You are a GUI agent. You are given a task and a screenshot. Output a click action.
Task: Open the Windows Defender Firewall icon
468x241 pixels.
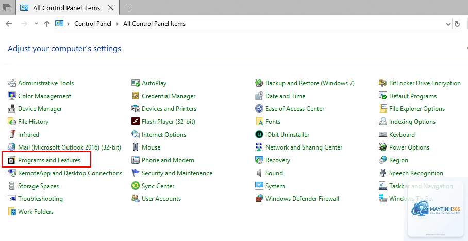(x=259, y=198)
